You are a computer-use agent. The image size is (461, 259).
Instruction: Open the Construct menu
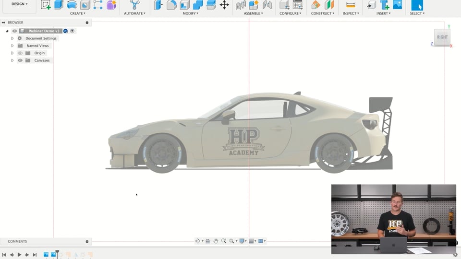coord(323,13)
